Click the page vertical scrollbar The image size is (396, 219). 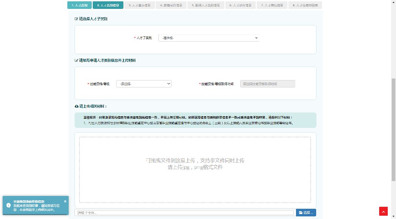click(393, 129)
